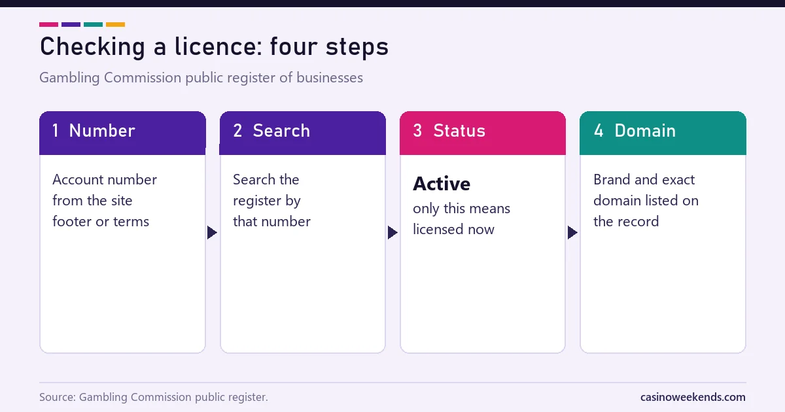
Task: Click the source note "Source: Gambling Commission public register."
Action: (154, 397)
